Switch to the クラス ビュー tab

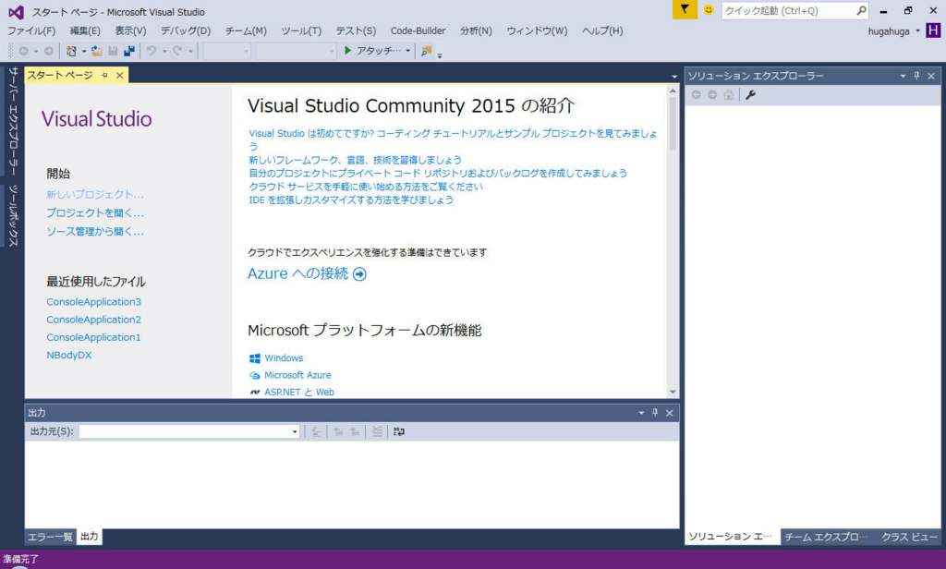click(909, 537)
